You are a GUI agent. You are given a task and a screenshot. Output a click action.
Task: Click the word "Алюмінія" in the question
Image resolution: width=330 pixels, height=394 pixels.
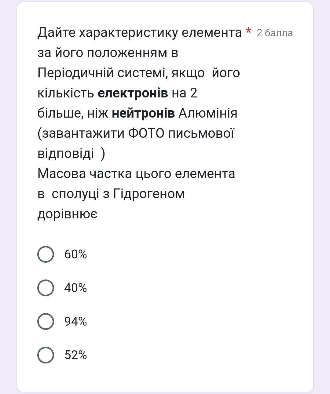[x=208, y=113]
